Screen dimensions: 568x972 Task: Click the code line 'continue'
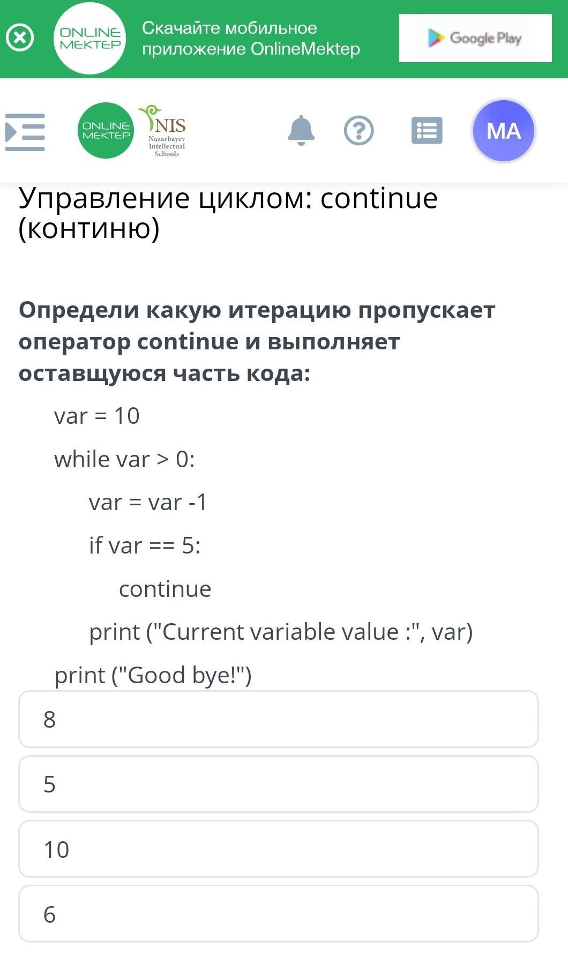pos(165,589)
